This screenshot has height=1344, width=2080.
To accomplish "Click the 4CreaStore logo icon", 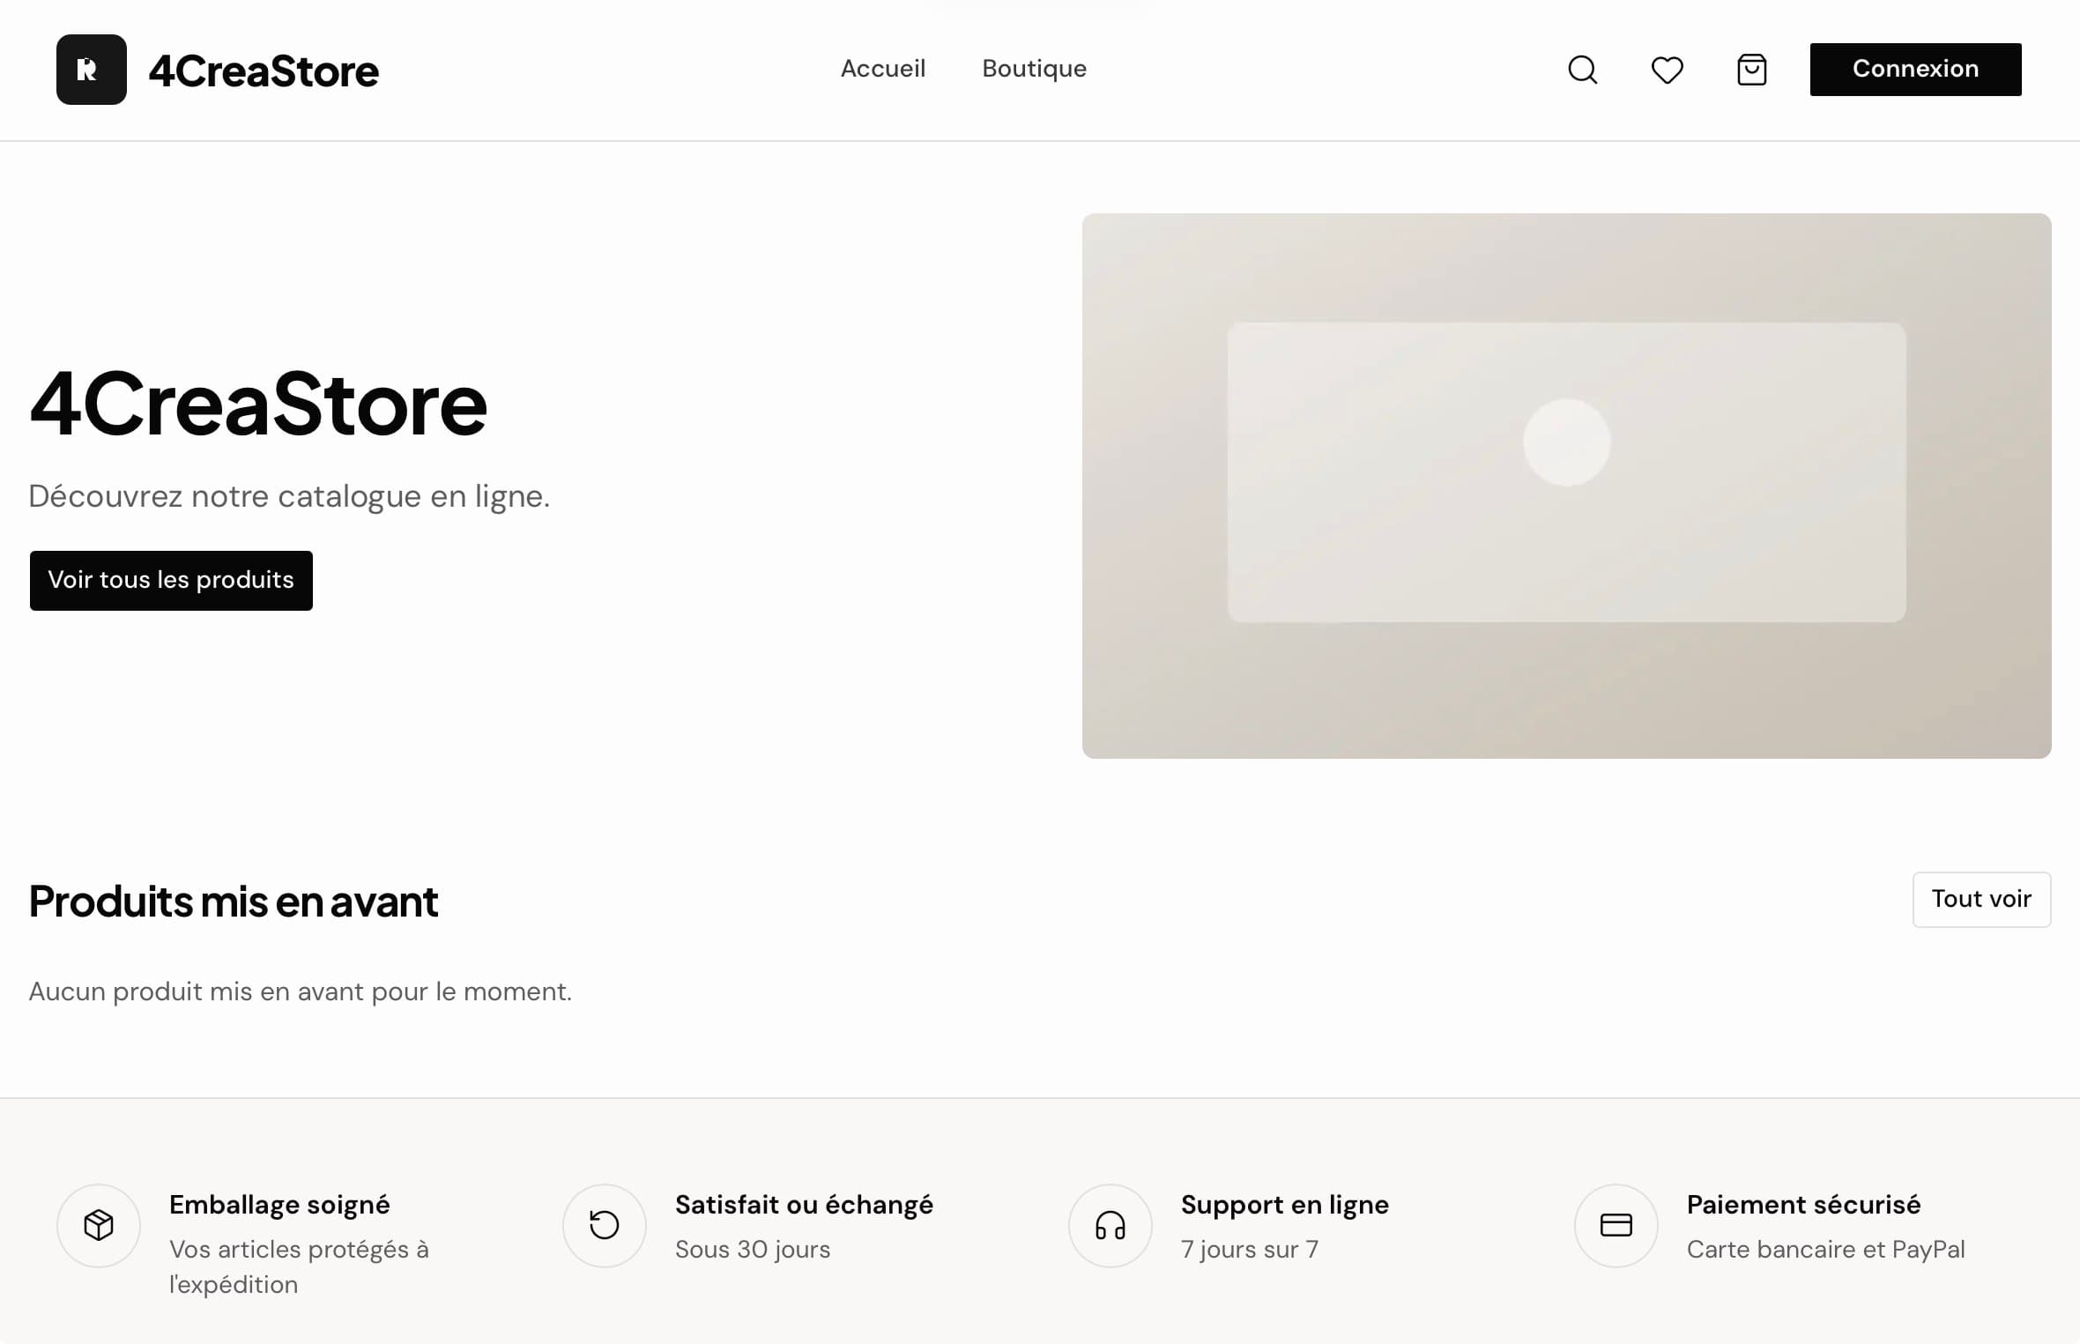I will (x=92, y=70).
